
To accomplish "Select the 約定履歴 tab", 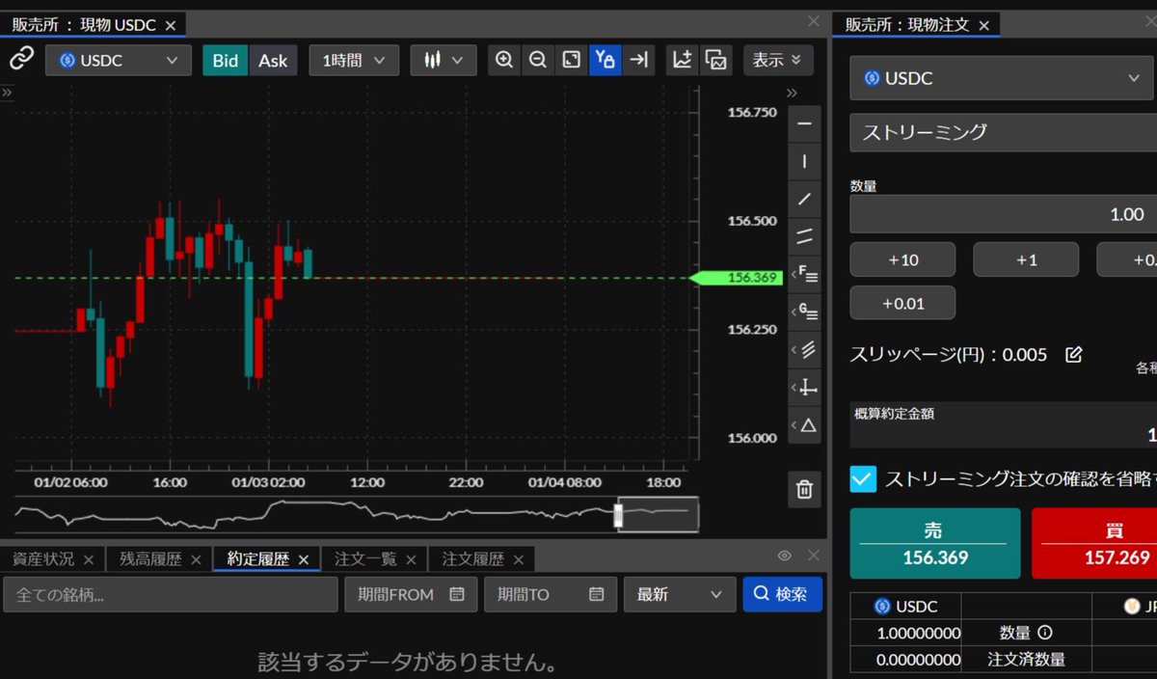I will (257, 558).
